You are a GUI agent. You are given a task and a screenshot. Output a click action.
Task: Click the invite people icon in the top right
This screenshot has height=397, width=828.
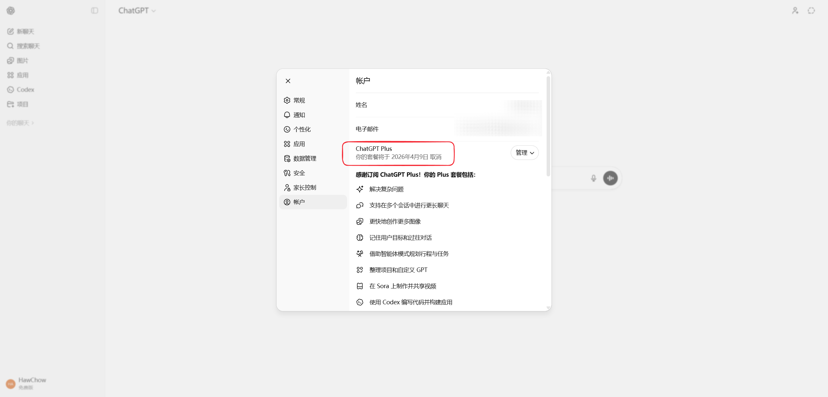tap(795, 11)
